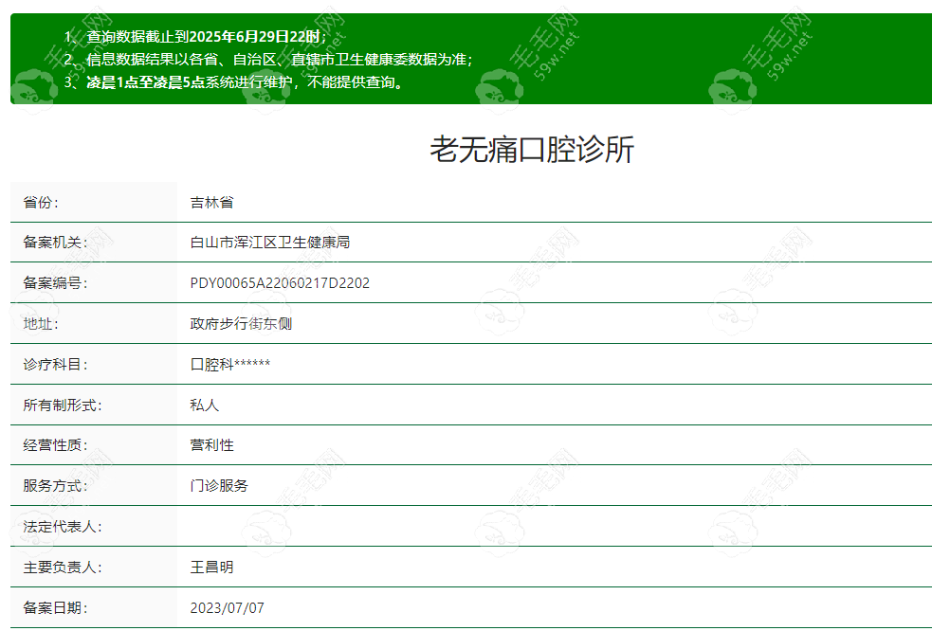Image resolution: width=932 pixels, height=631 pixels.
Task: Select the date 2023/07/07
Action: [227, 608]
